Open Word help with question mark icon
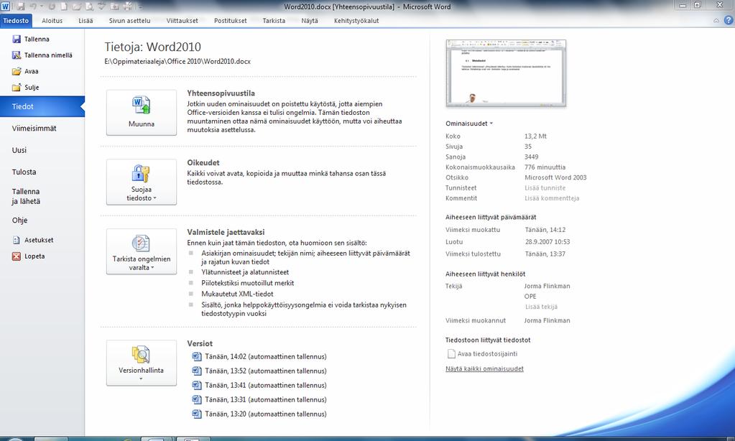 [729, 20]
